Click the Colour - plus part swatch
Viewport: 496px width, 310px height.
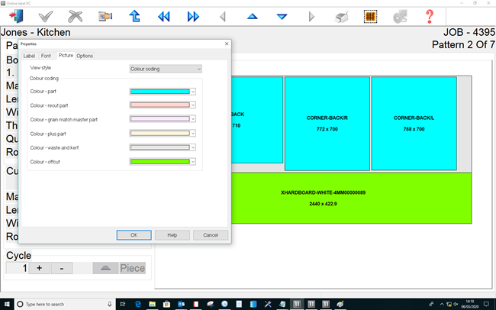159,134
